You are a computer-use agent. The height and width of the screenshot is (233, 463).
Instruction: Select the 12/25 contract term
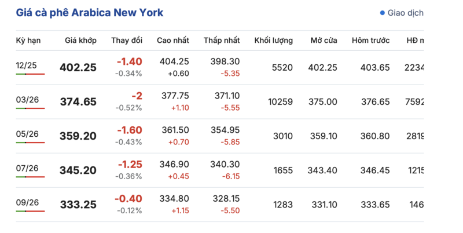(x=27, y=65)
